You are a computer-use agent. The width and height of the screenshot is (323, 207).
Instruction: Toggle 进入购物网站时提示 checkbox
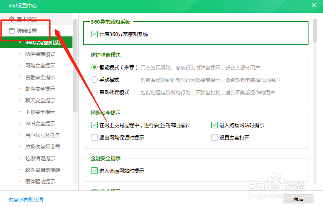pos(215,125)
